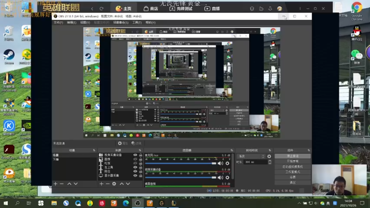The image size is (370, 208).
Task: Open the 场景集合(S) menu in OBS
Action: pos(121,22)
